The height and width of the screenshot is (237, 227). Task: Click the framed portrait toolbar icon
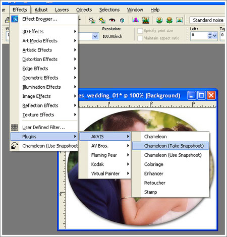180,20
